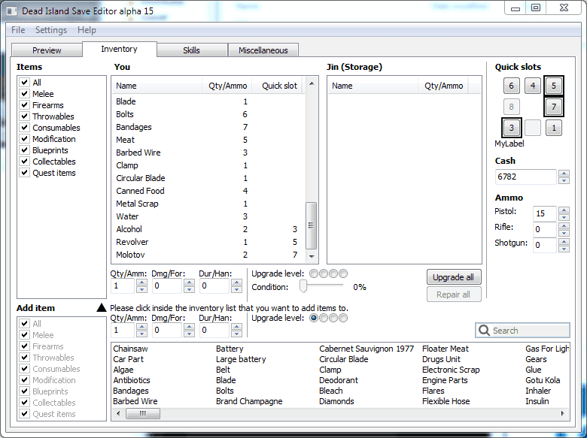Select quick slot 4 button
This screenshot has width=587, height=438.
point(533,86)
